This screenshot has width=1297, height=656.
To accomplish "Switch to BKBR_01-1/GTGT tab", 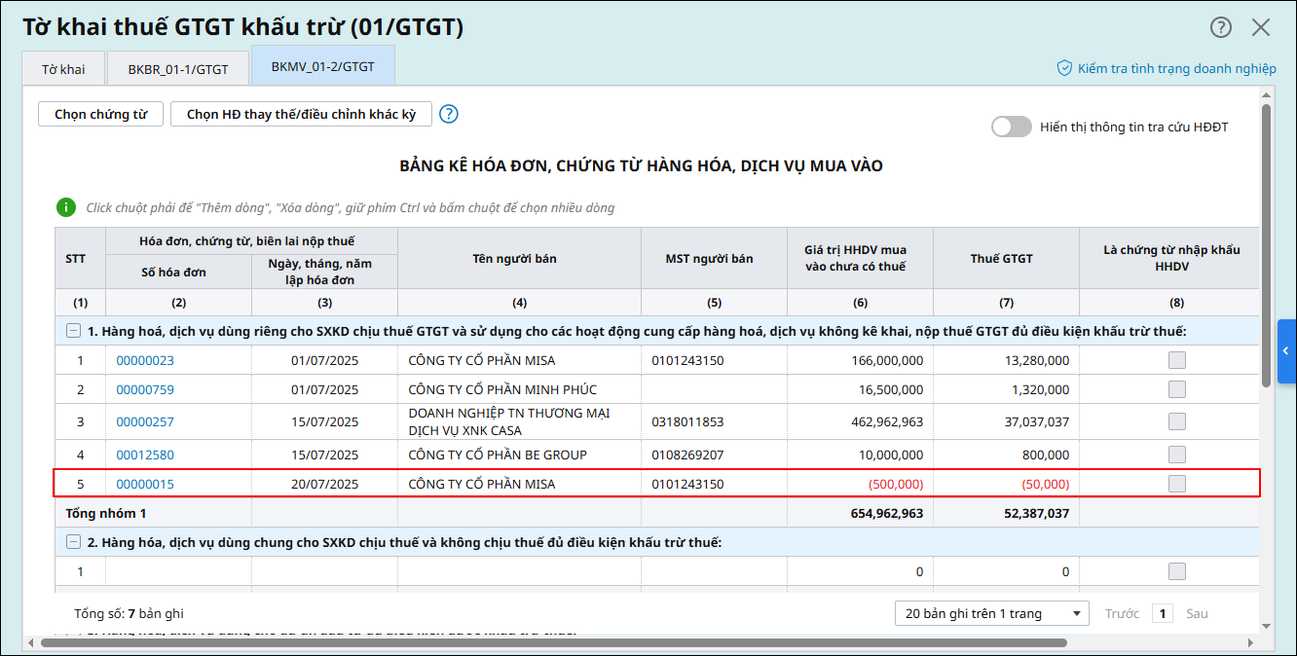I will click(x=178, y=69).
